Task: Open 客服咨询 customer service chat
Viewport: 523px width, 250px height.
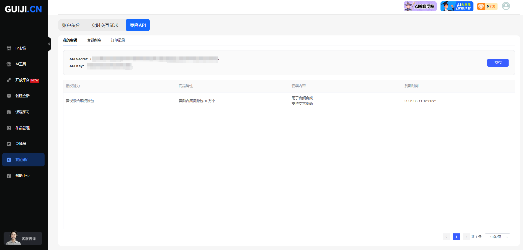Action: [23, 238]
